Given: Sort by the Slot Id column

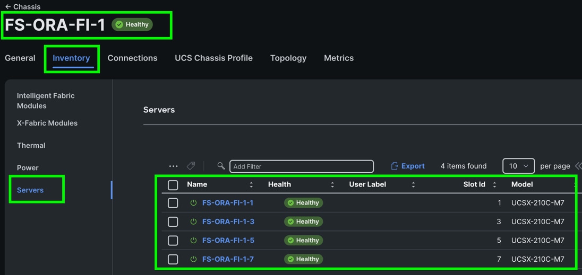Looking at the screenshot, I should [494, 185].
